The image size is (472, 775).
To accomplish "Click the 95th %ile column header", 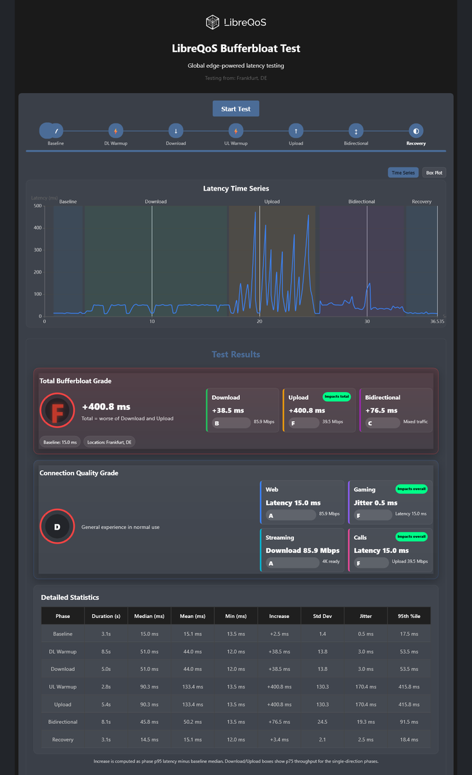I will pos(409,616).
